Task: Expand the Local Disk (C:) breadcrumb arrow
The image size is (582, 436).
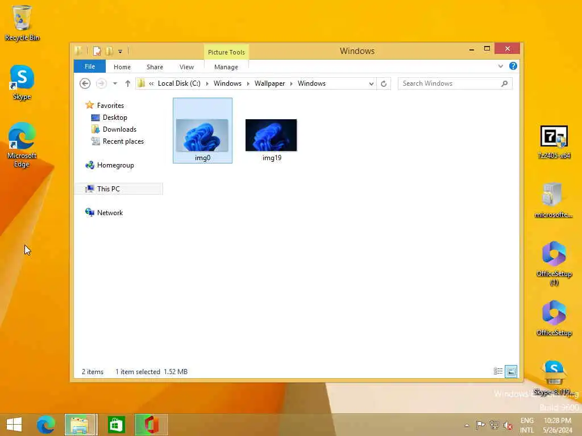Action: coord(207,83)
